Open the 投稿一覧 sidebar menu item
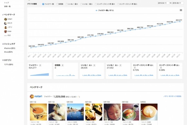The image size is (187, 125). pos(7,6)
